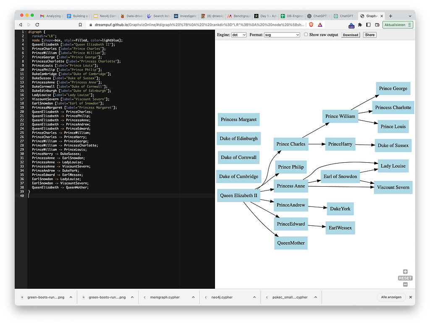Expand options for memgraph.cypher download
This screenshot has height=325, width=430.
[194, 297]
